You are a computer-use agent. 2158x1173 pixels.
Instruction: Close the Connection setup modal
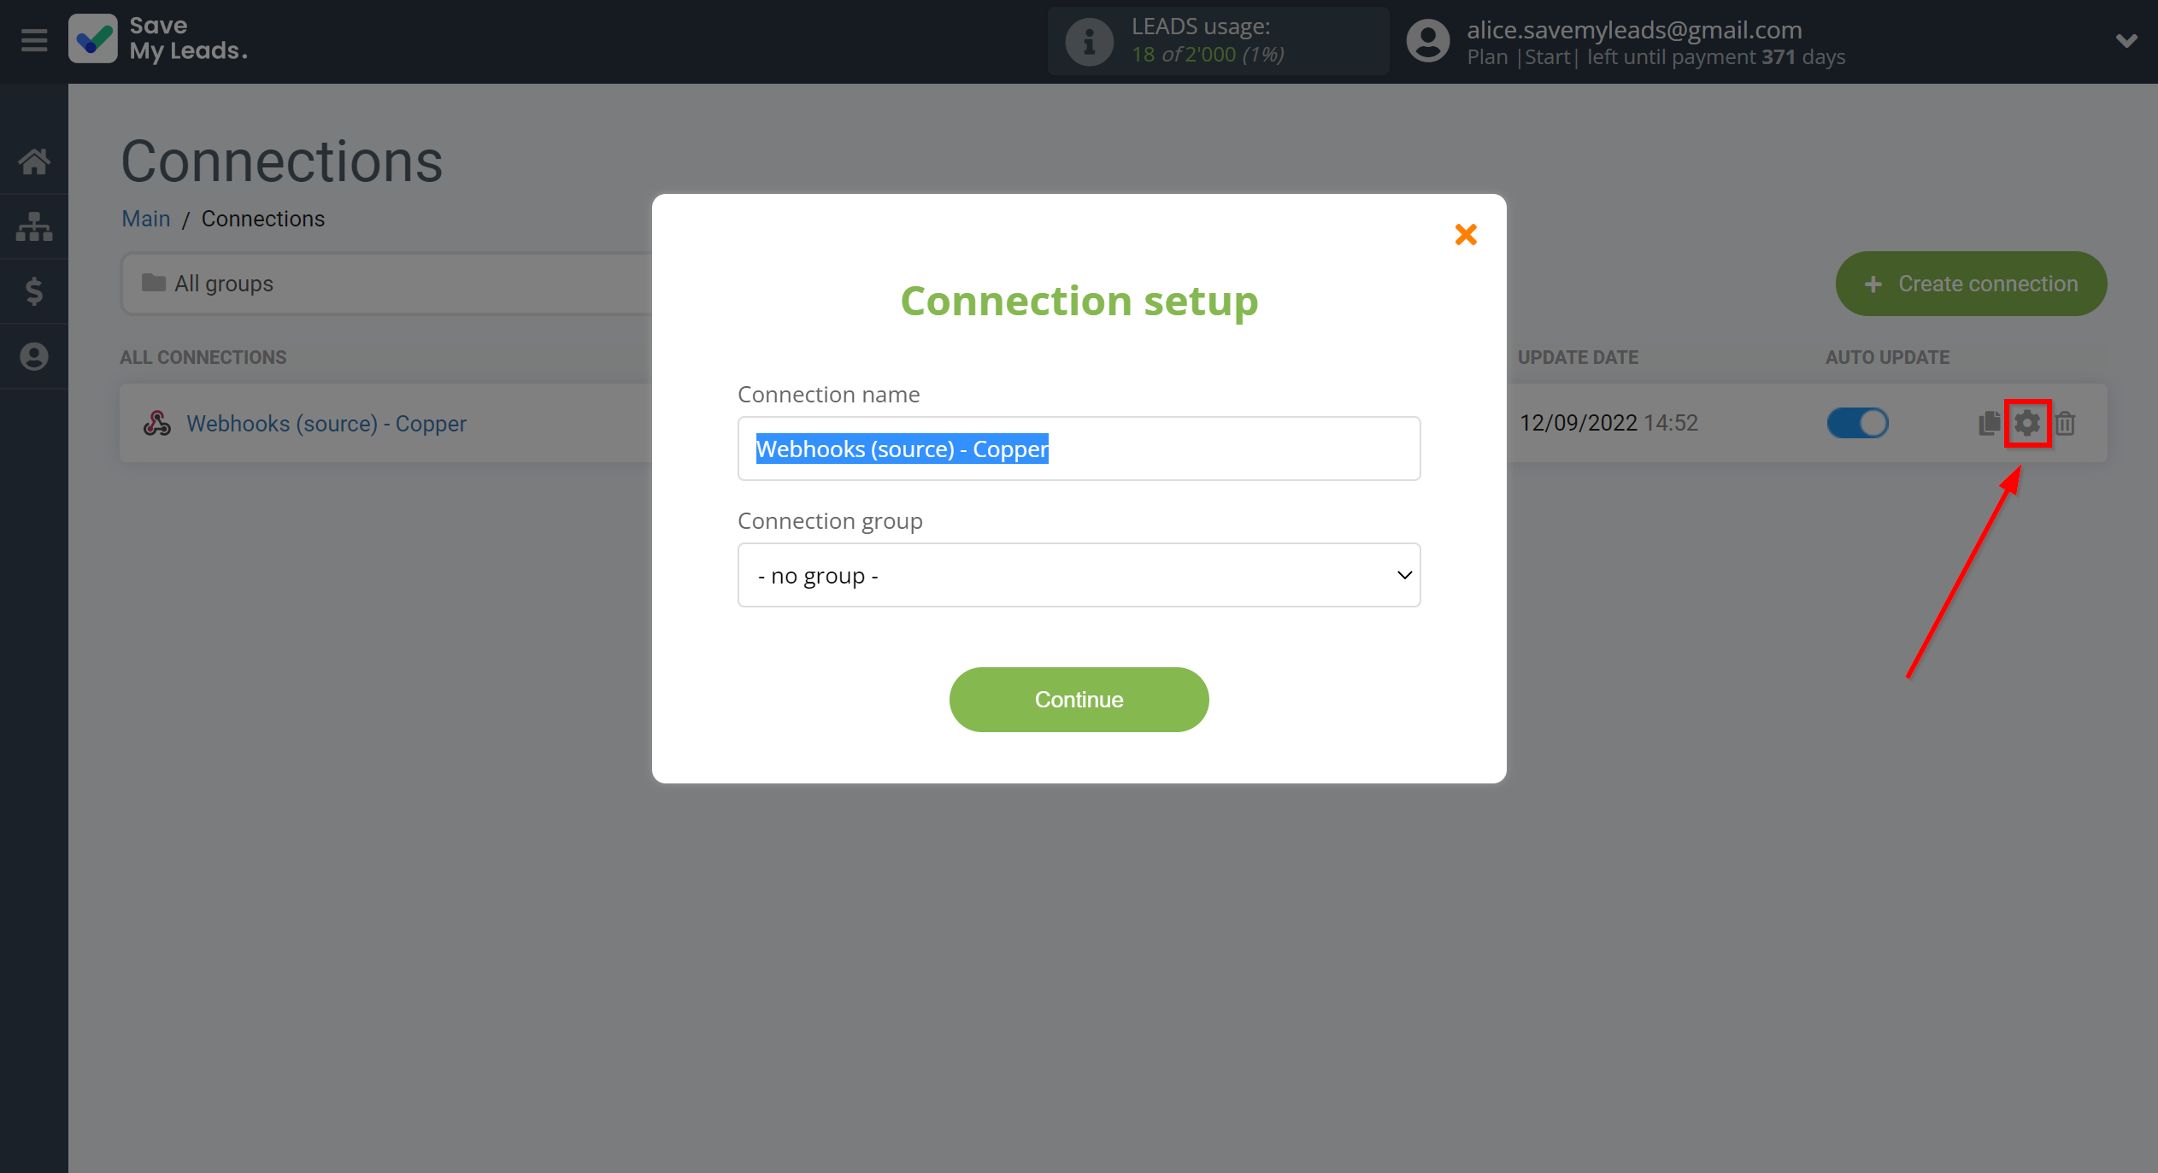[1466, 234]
